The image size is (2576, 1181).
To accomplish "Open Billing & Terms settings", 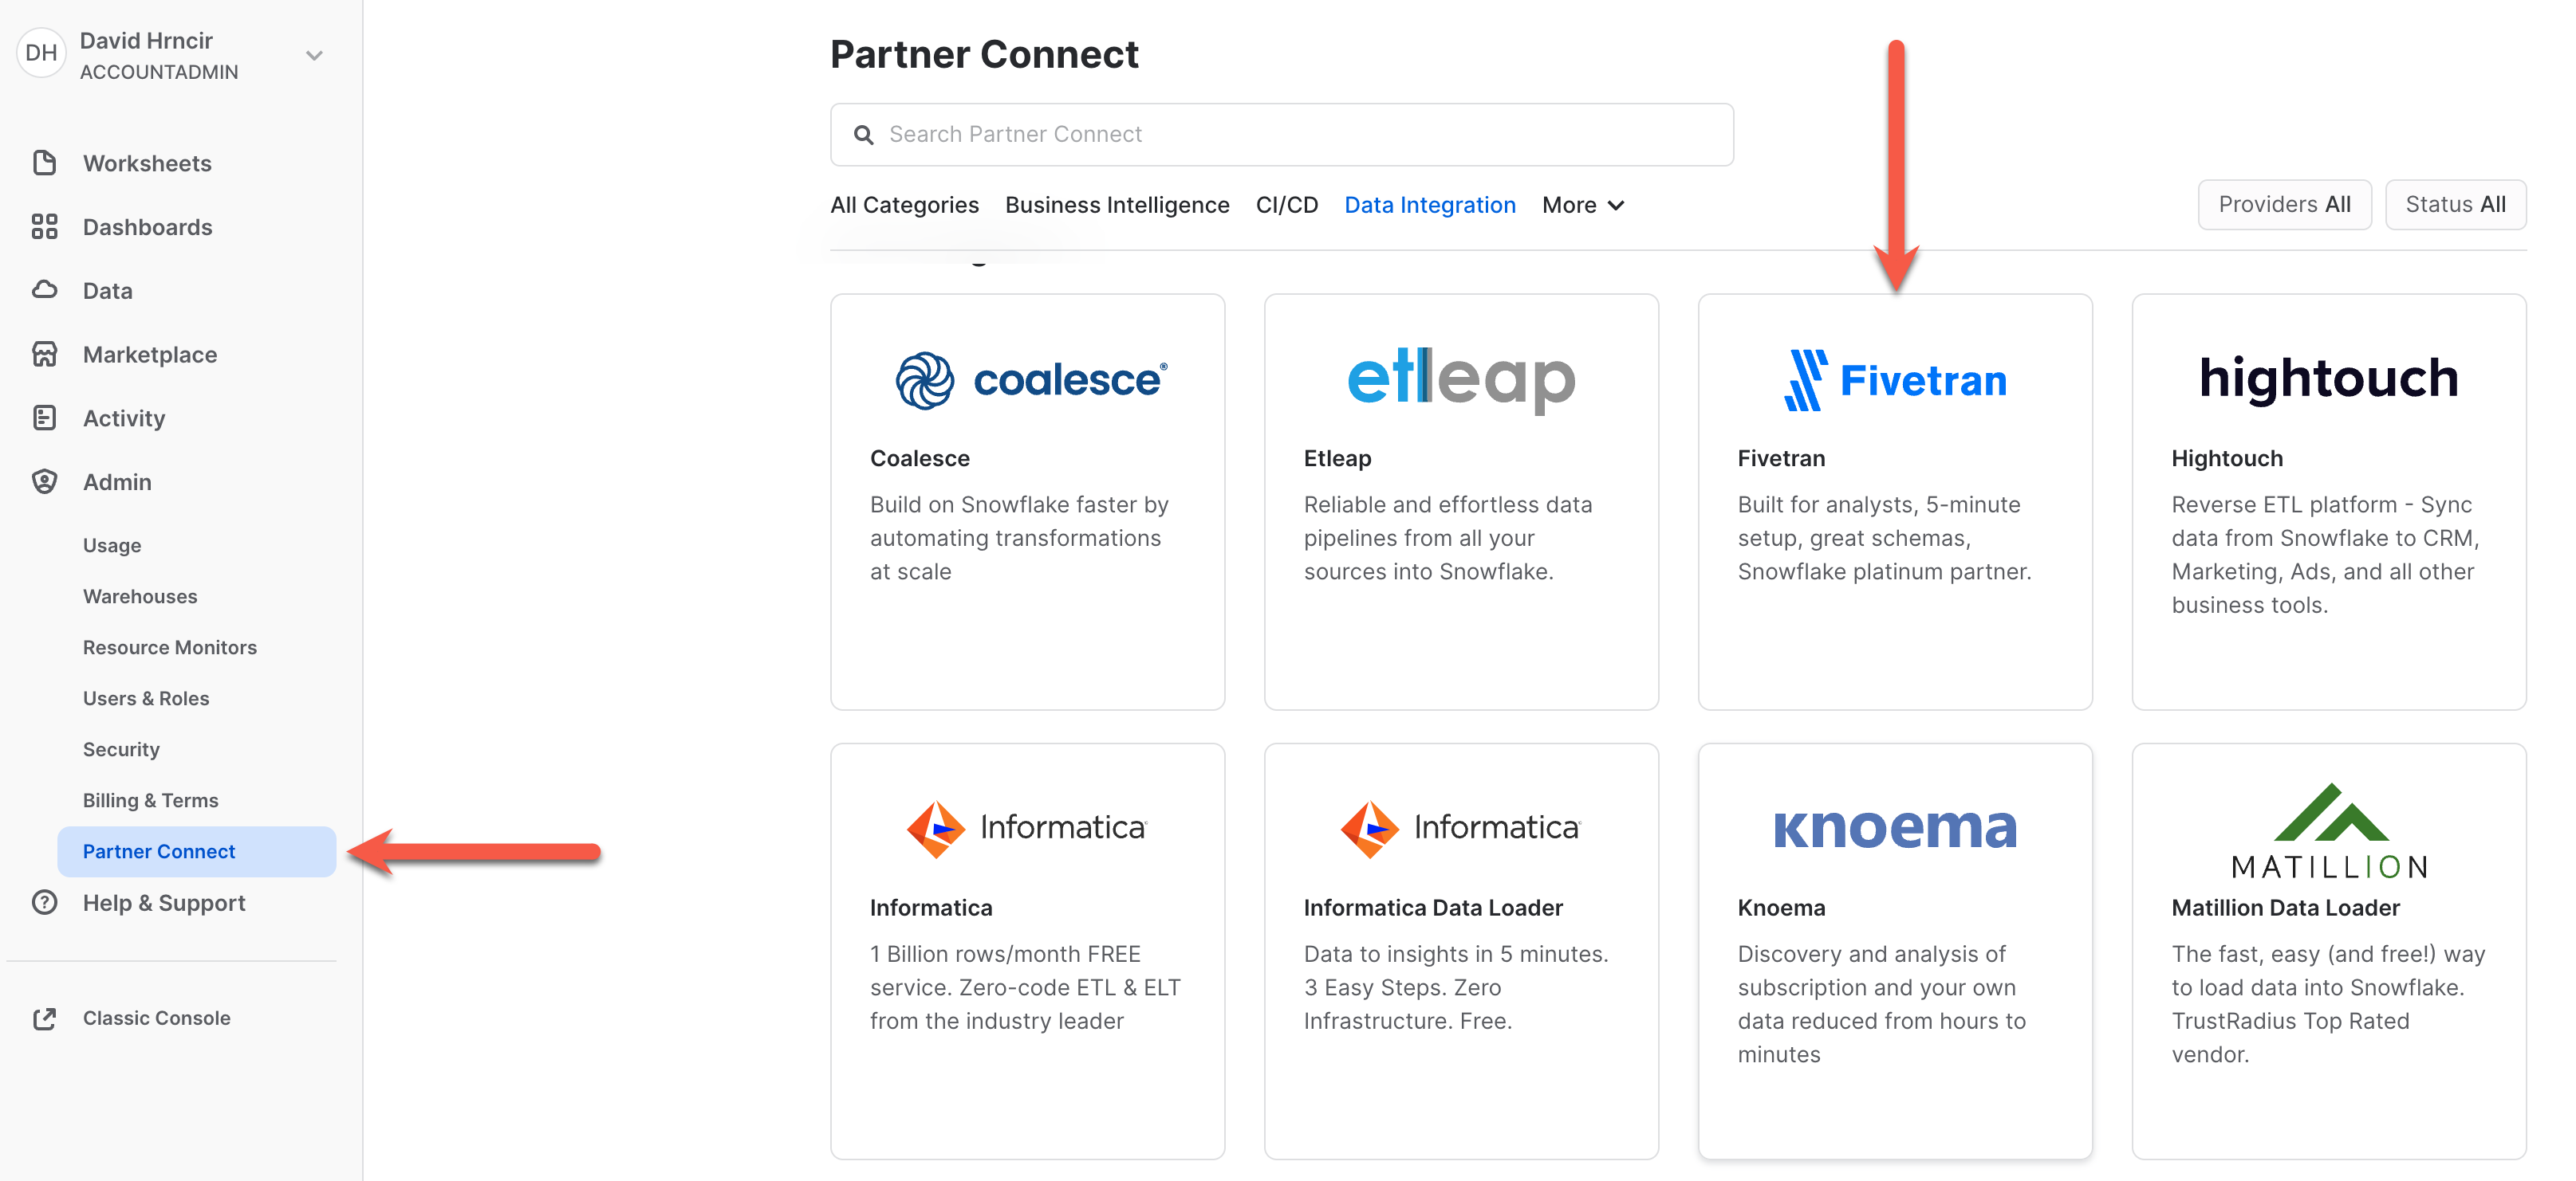I will coord(150,799).
